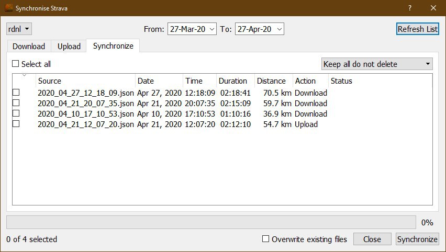Click the 02:18:41 duration cell
This screenshot has width=446, height=252.
coord(236,93)
